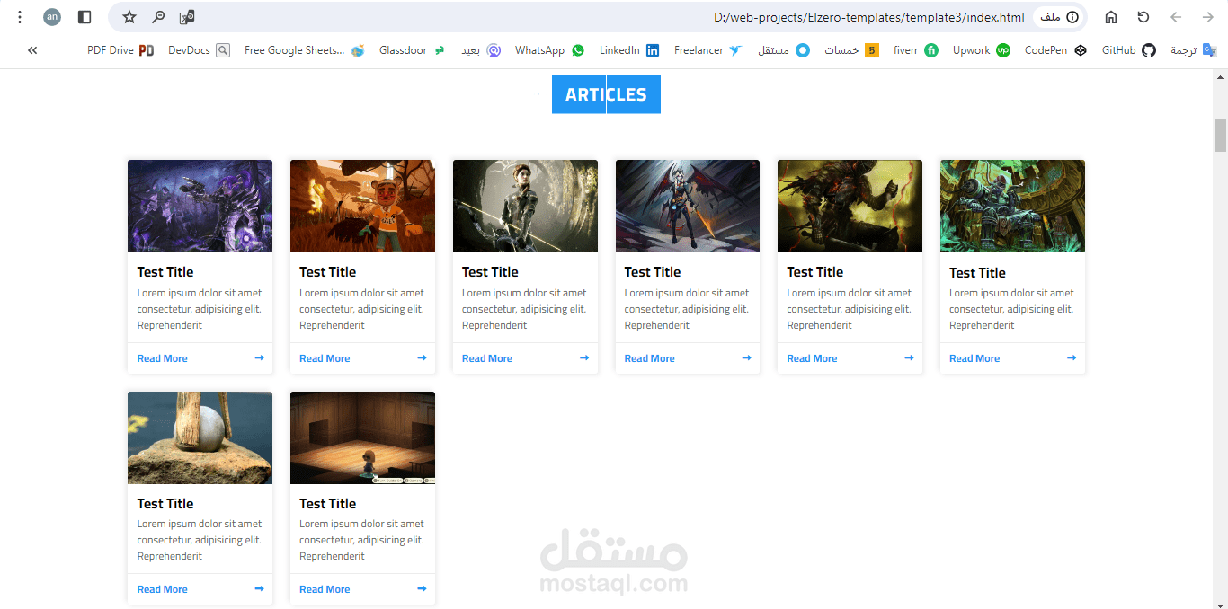Screen dimensions: 1228x609
Task: Click the vertical scrollbar thumb
Action: (1220, 135)
